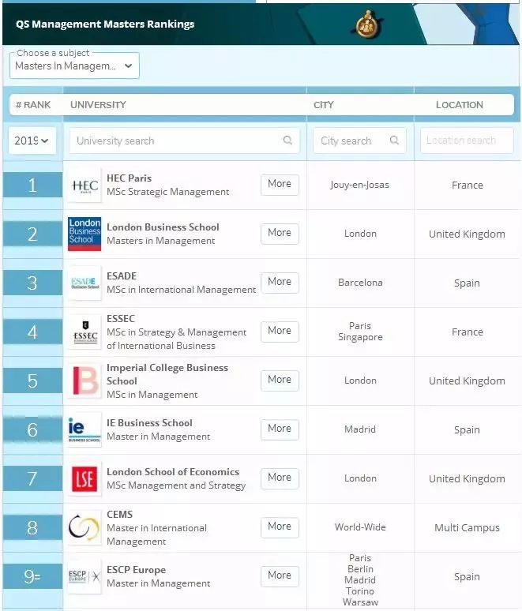The image size is (522, 611).
Task: Click the ESADE logo thumbnail
Action: [84, 283]
